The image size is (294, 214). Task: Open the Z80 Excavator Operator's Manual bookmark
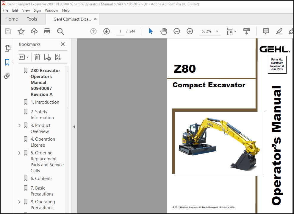pos(45,82)
